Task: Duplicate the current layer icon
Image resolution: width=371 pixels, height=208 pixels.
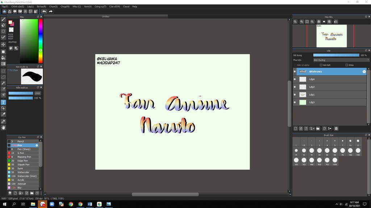Action: coord(324,129)
